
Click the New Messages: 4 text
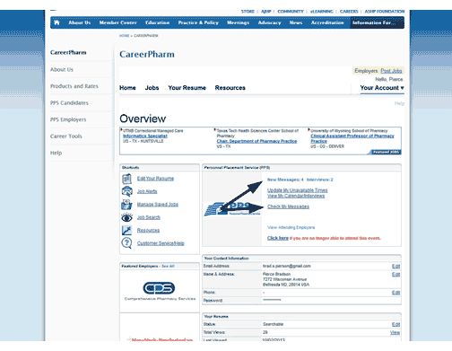click(x=285, y=180)
